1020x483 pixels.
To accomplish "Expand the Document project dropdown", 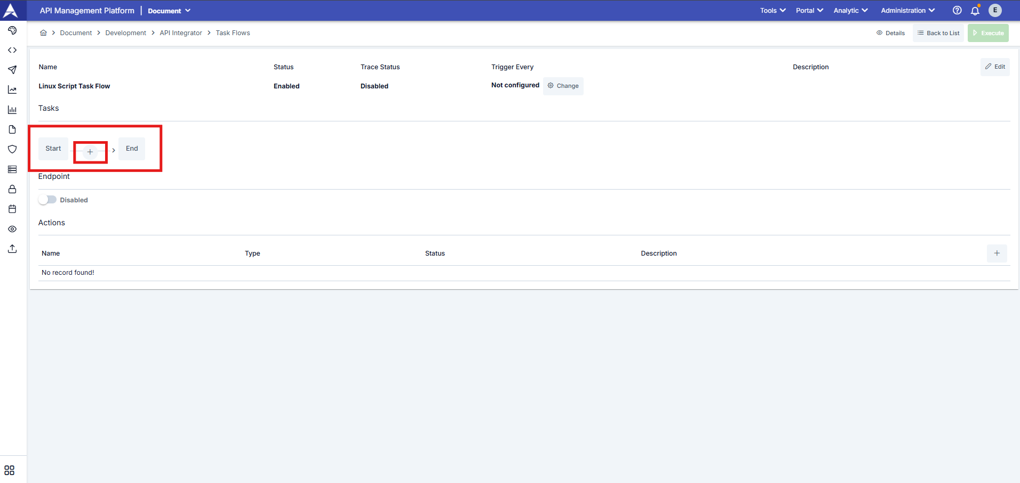I will [169, 11].
